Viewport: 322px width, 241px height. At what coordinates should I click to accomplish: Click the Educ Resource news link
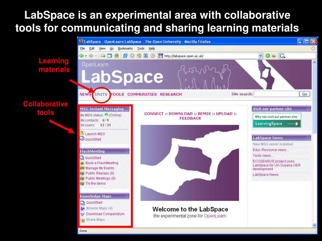(x=271, y=150)
